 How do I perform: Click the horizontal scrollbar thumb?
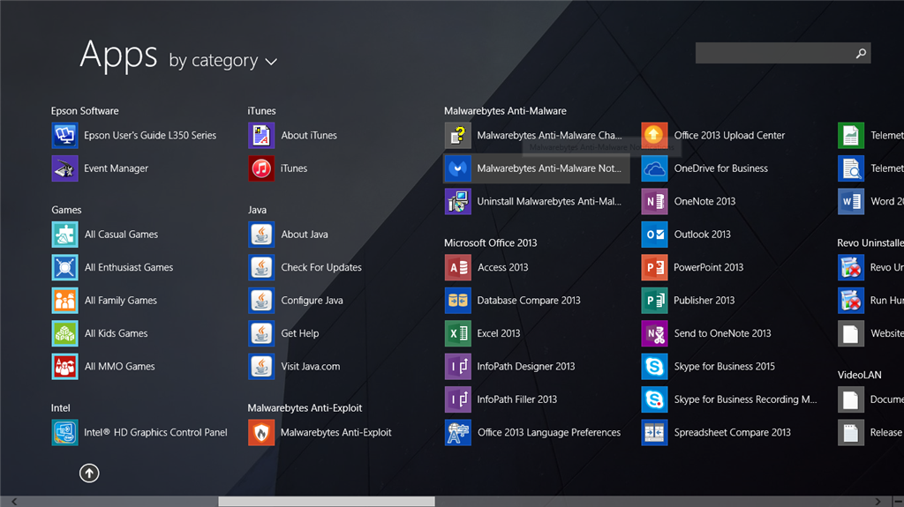pyautogui.click(x=327, y=502)
